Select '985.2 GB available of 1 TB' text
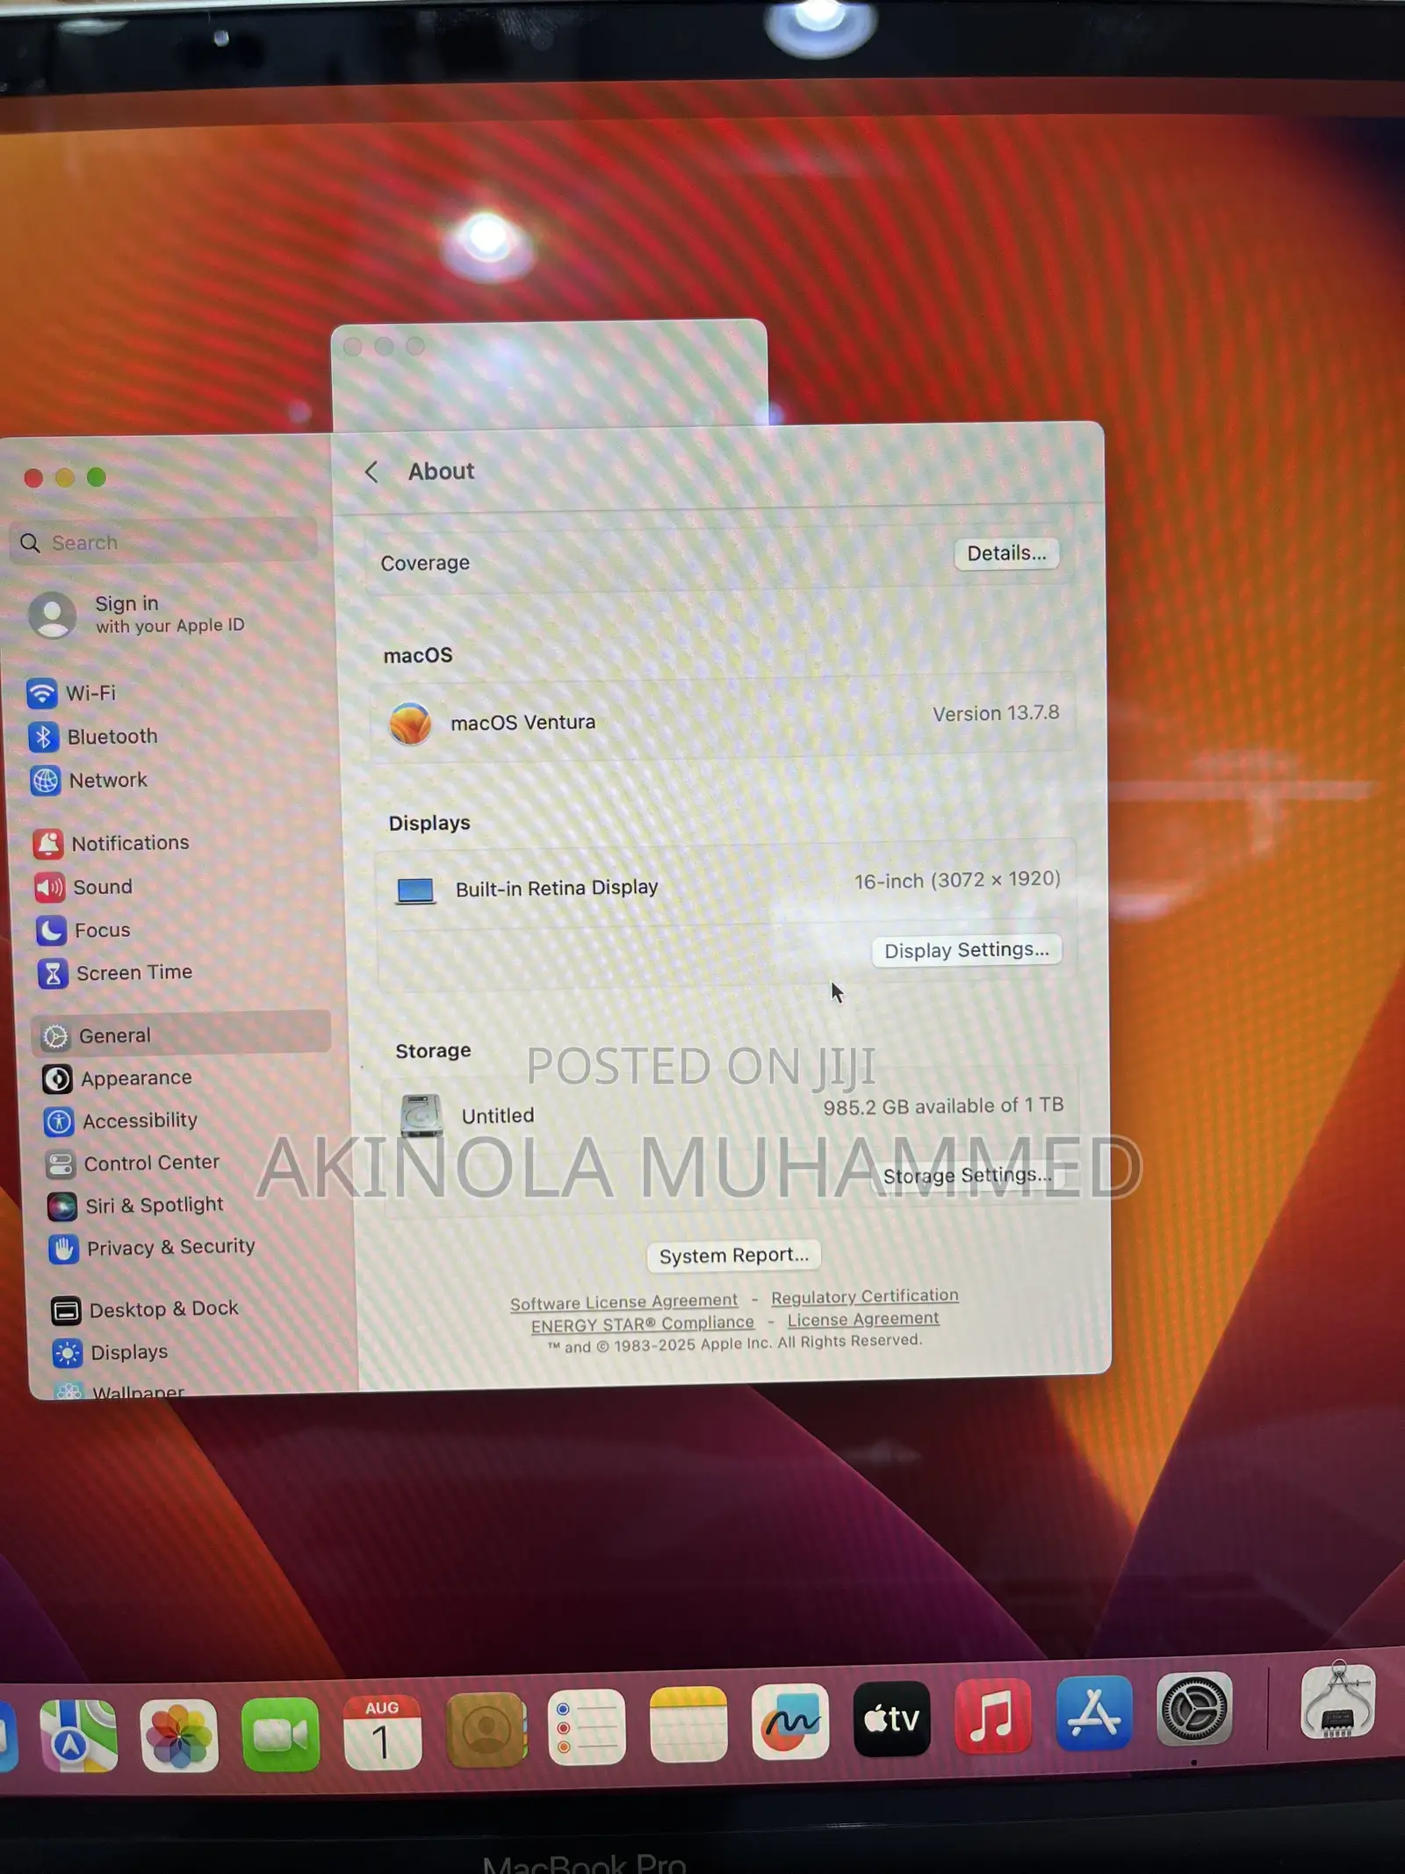 (943, 1106)
